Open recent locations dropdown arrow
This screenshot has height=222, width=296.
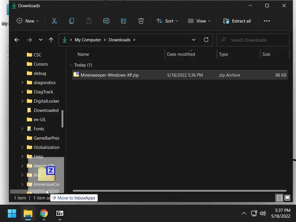click(40, 40)
